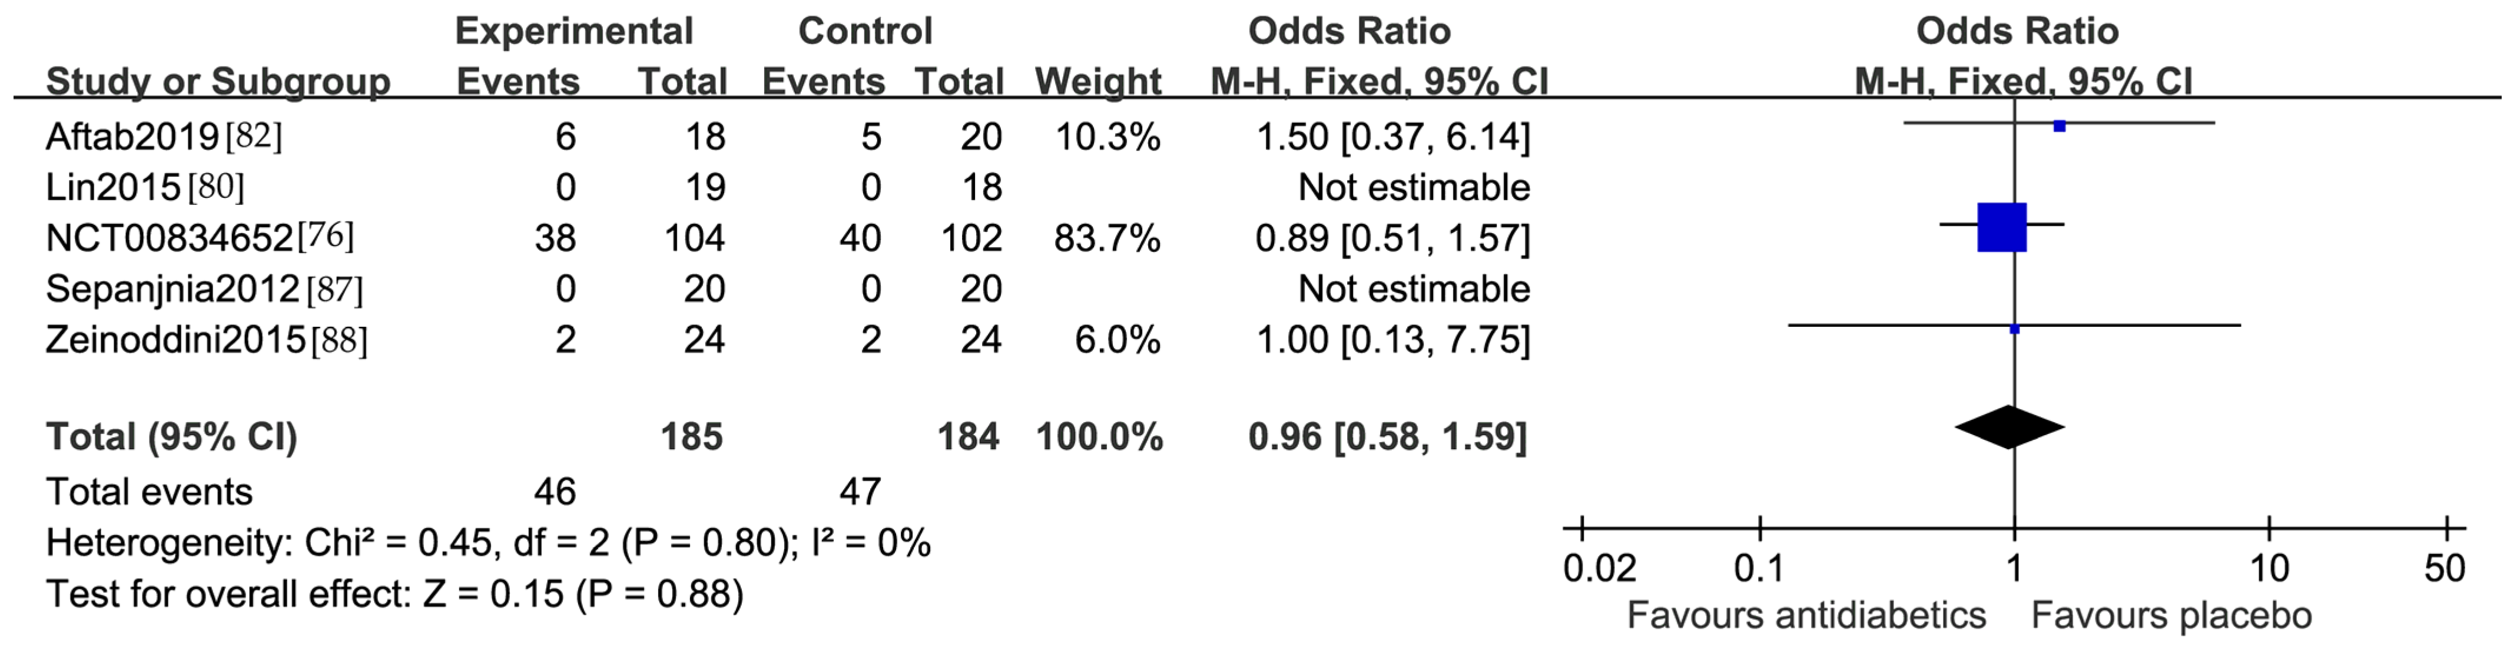Open reference link [87] beside Sepanjnia2012
2517x650 pixels.
click(334, 289)
